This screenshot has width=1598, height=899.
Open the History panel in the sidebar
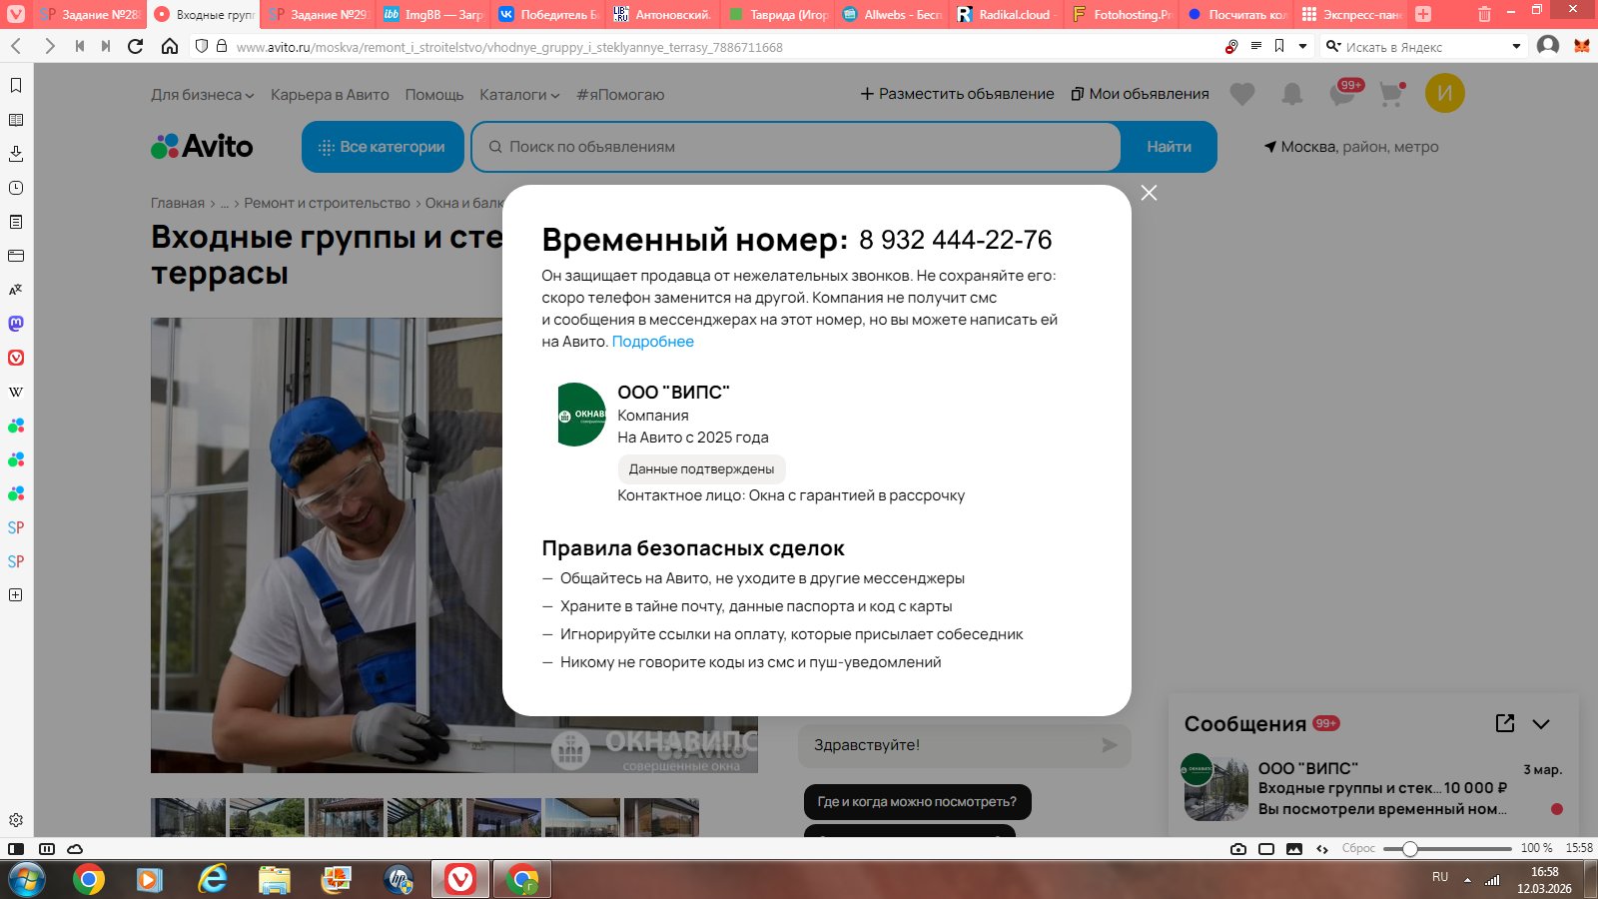[16, 188]
